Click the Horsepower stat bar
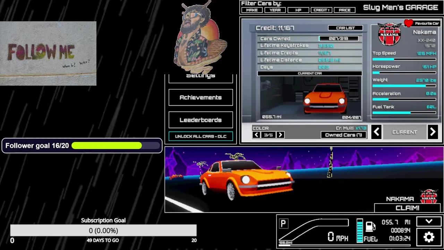444x250 pixels. (x=404, y=73)
